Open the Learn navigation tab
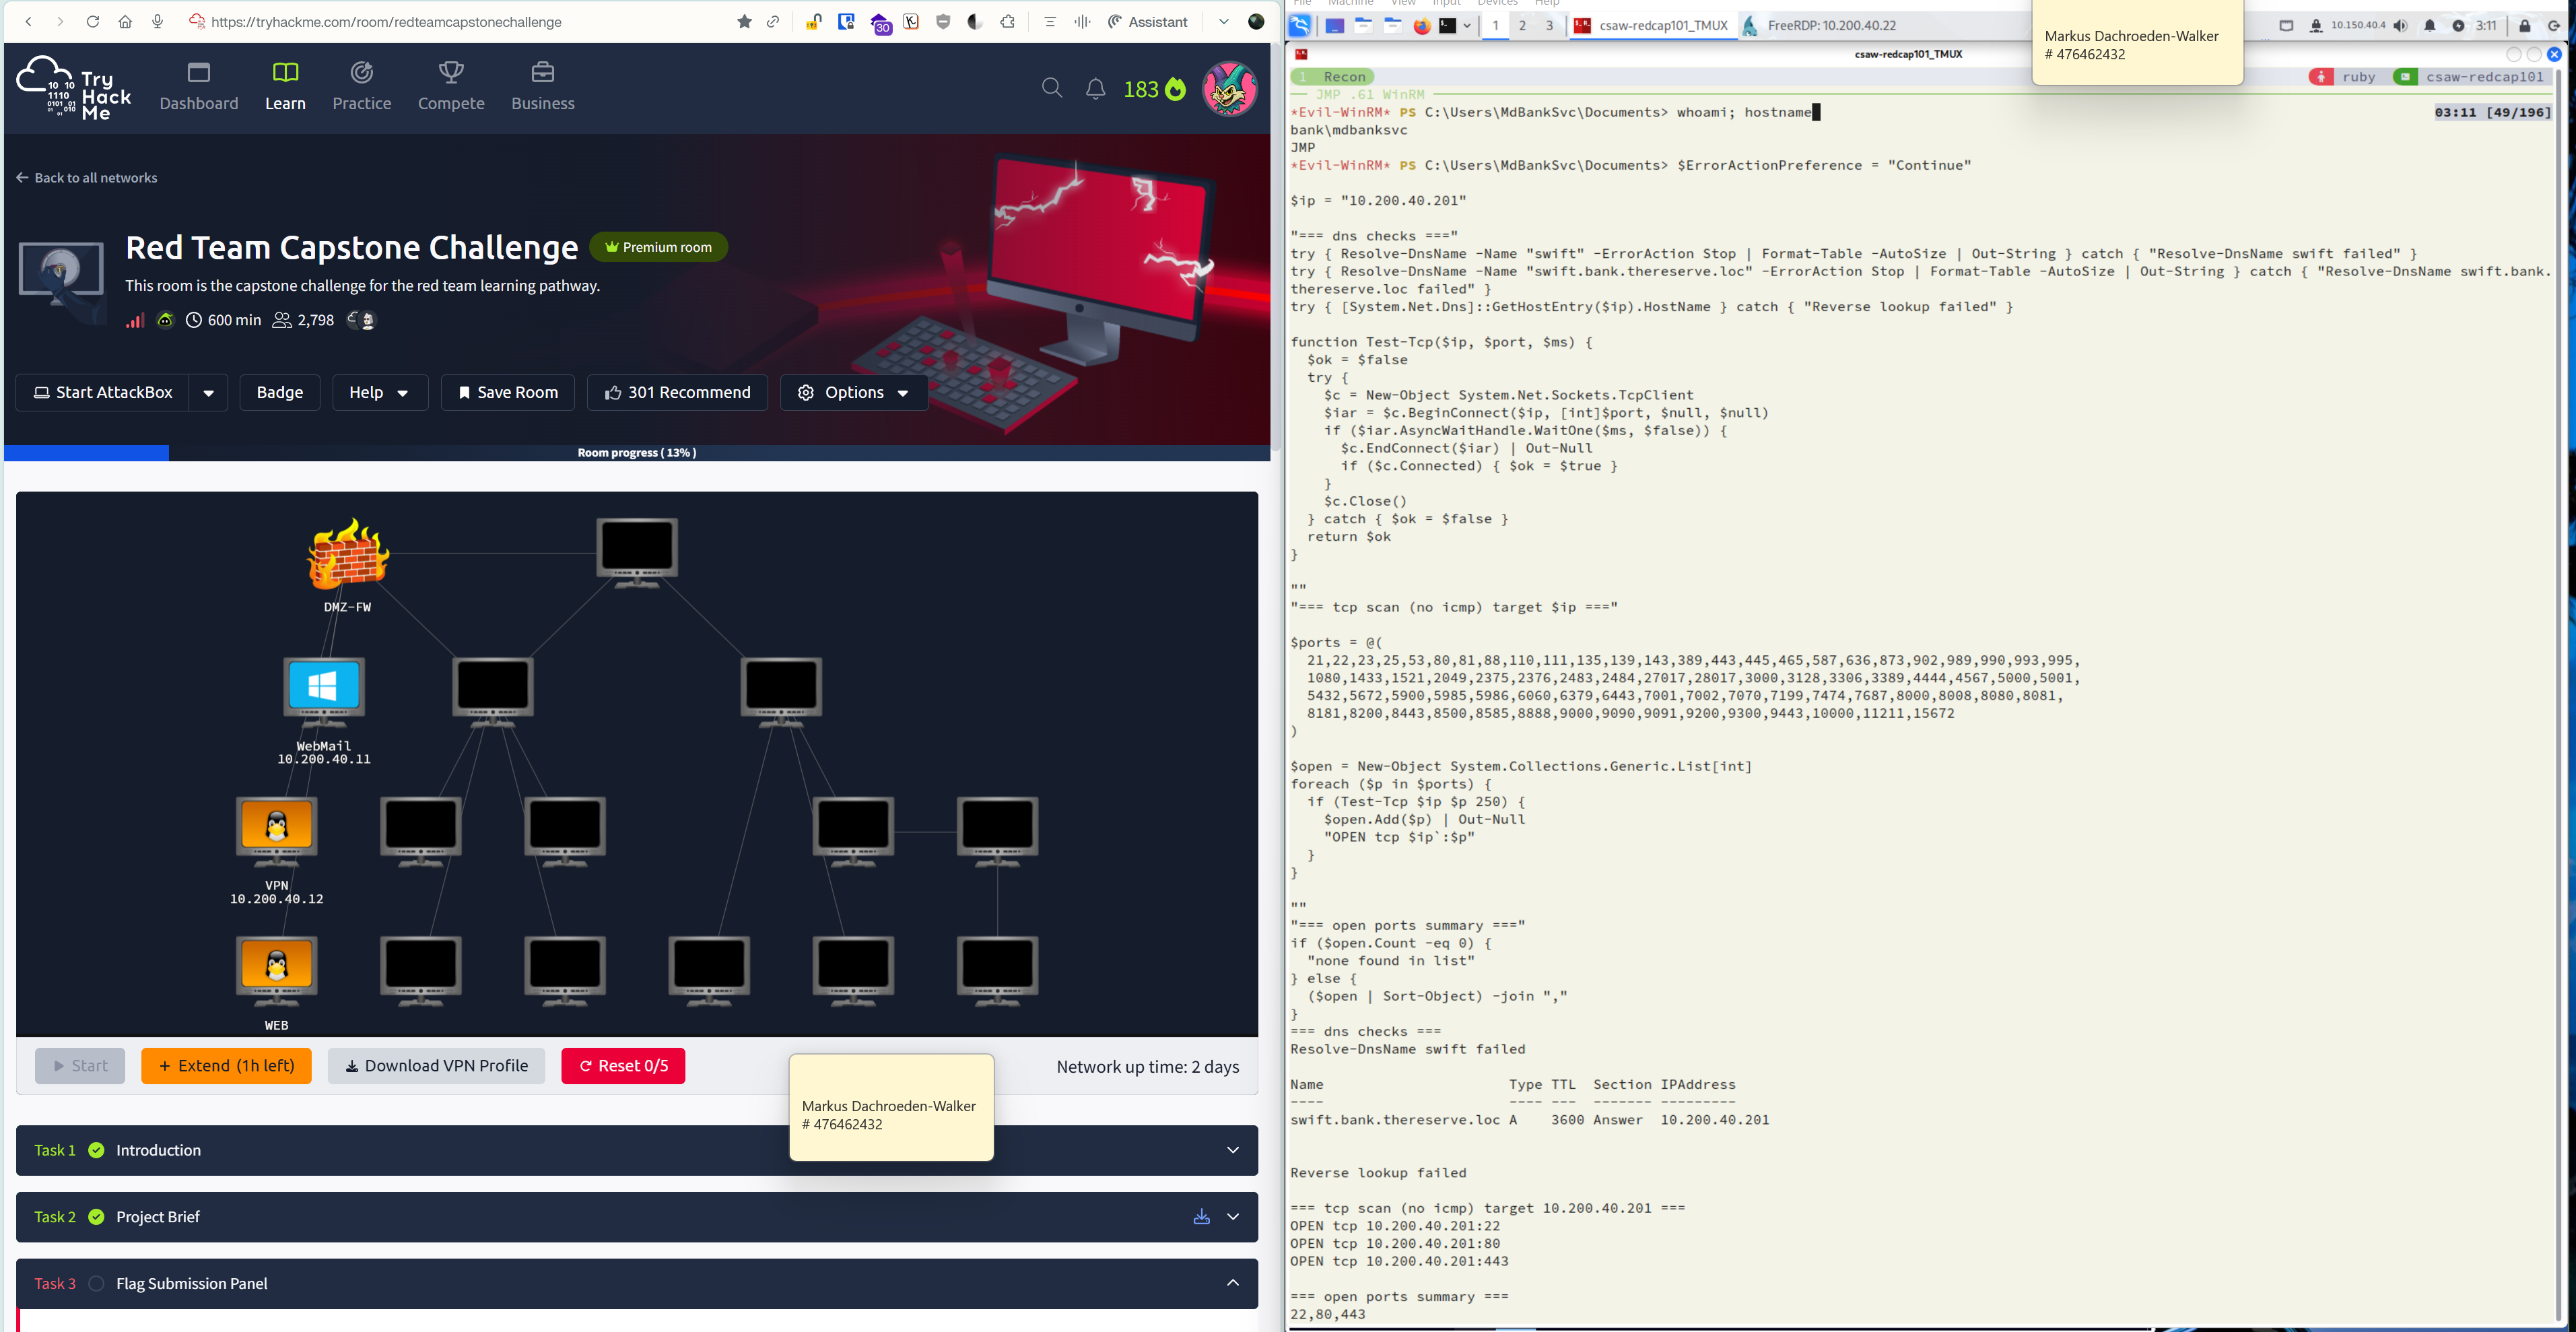 [285, 87]
